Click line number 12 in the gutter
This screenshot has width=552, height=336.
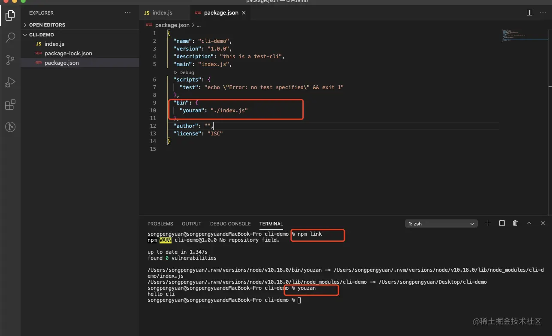coord(153,126)
